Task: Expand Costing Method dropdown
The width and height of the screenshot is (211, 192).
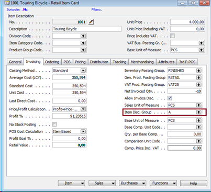Action: tap(83, 71)
